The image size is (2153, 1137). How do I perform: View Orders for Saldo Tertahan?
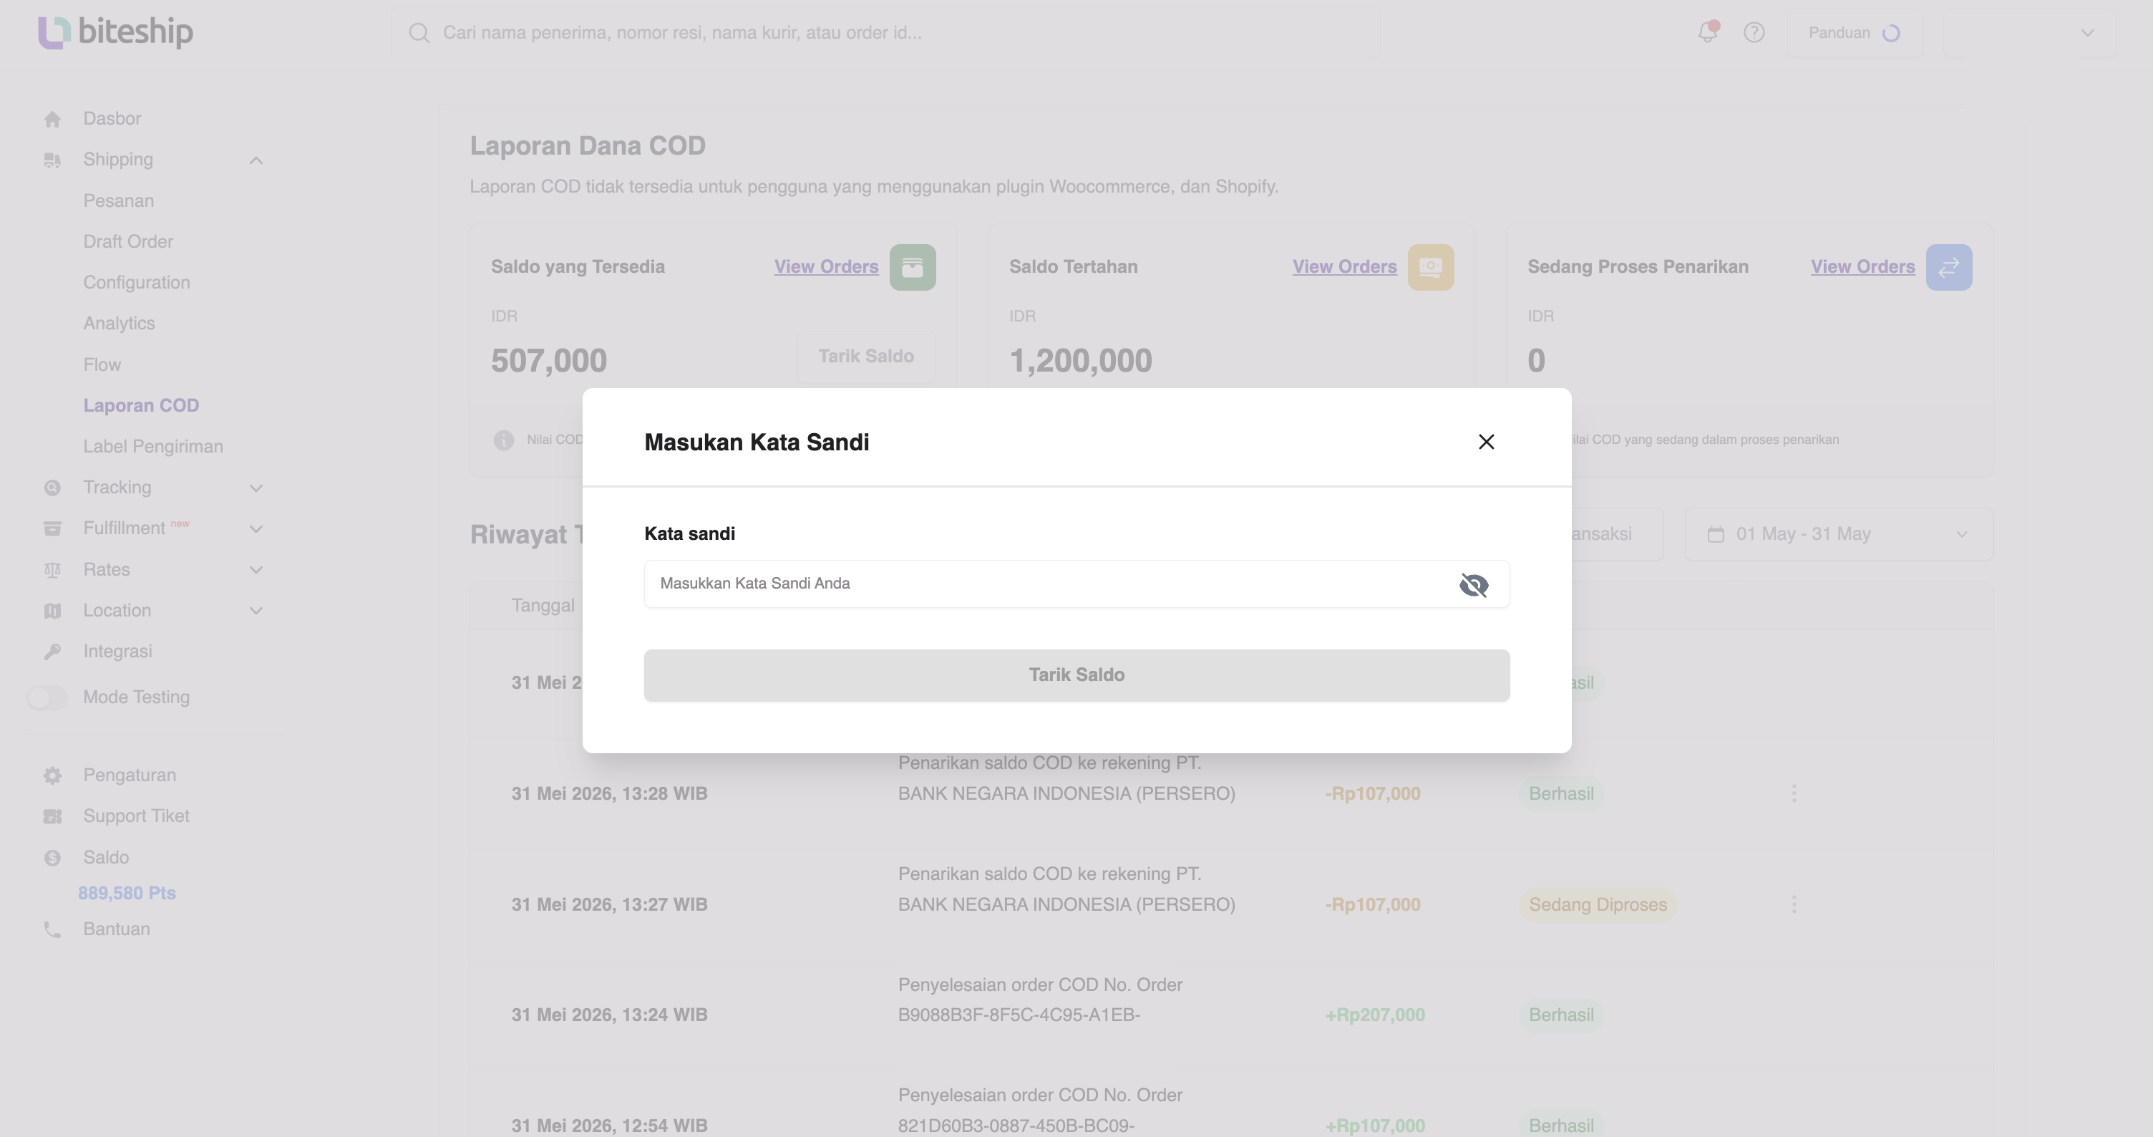(x=1344, y=266)
